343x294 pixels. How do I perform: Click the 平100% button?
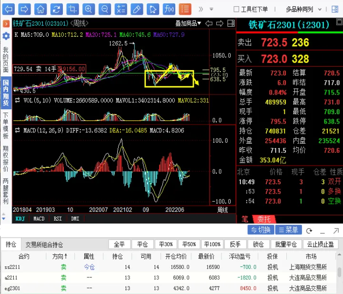click(212, 244)
